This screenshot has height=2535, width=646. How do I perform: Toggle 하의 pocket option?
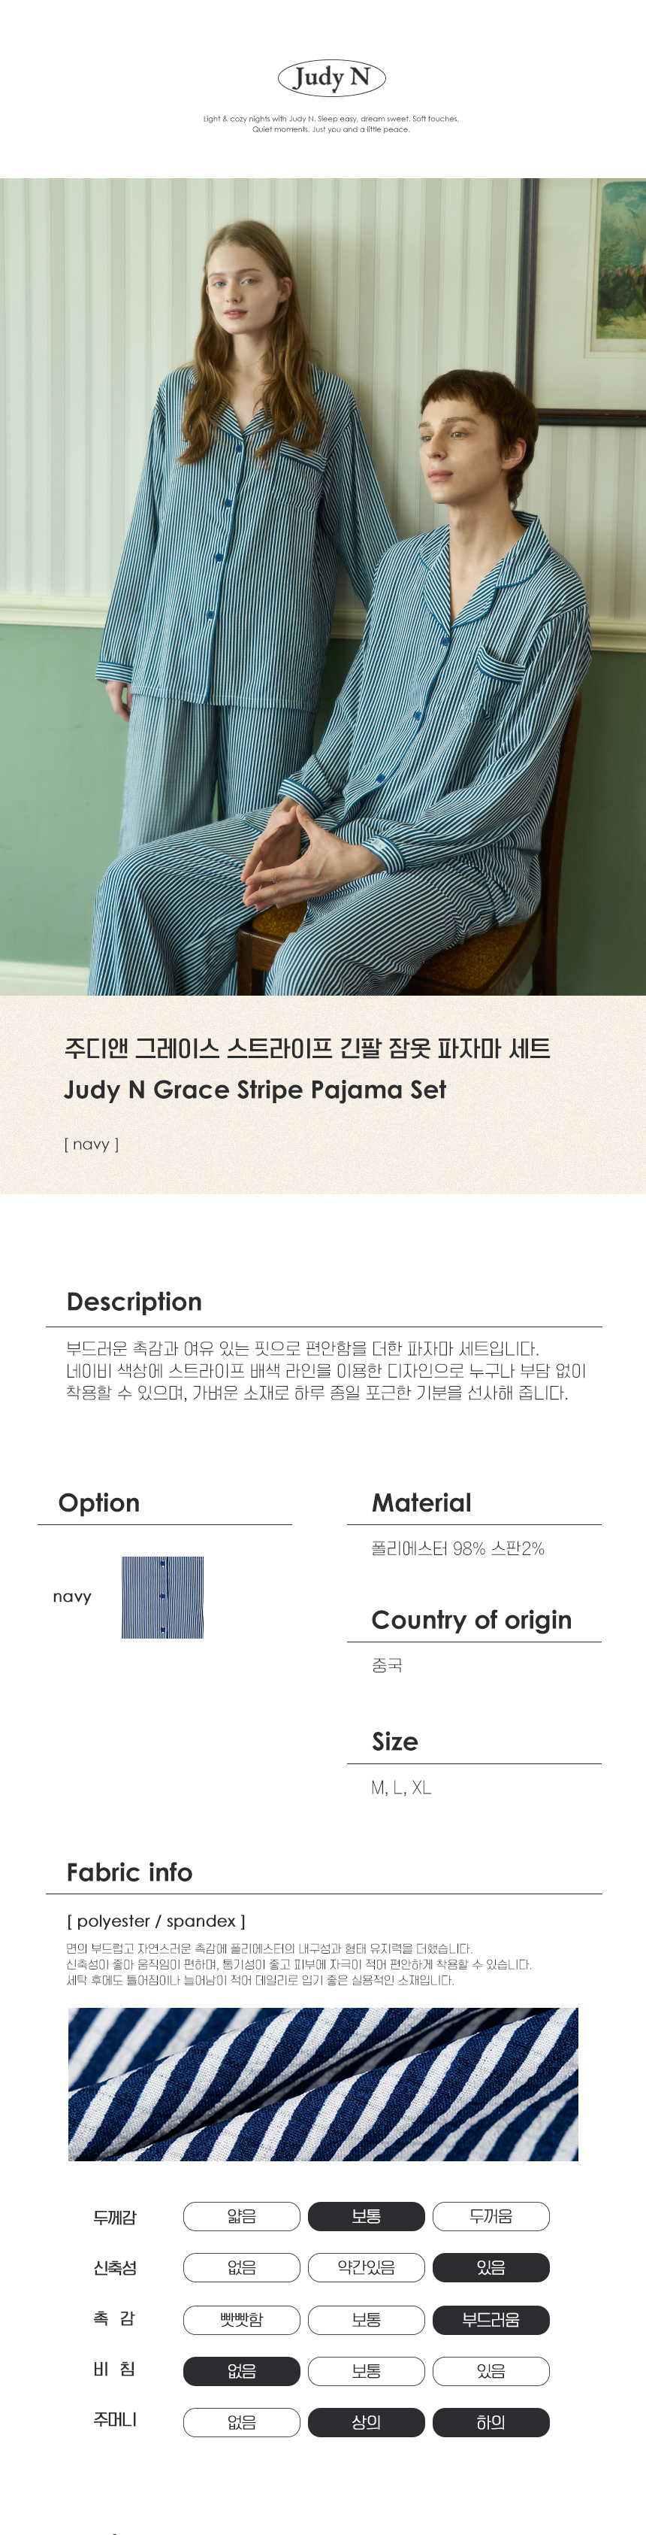tap(491, 2422)
